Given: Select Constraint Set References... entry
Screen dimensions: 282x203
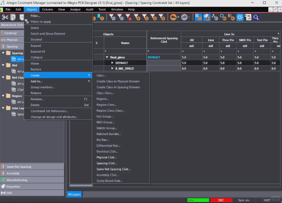Looking at the screenshot, I should point(58,111).
